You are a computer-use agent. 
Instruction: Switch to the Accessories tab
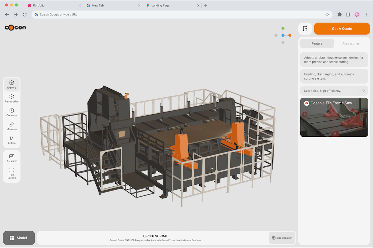[351, 43]
